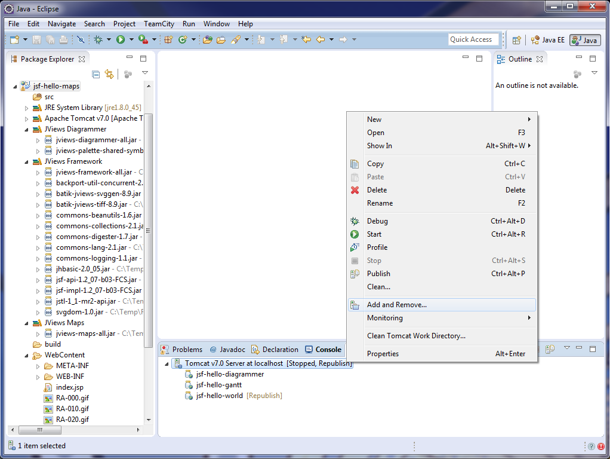Choose Add and Remove... from context menu
This screenshot has height=459, width=610.
click(x=397, y=305)
